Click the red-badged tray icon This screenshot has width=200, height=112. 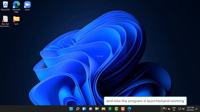coord(169,109)
